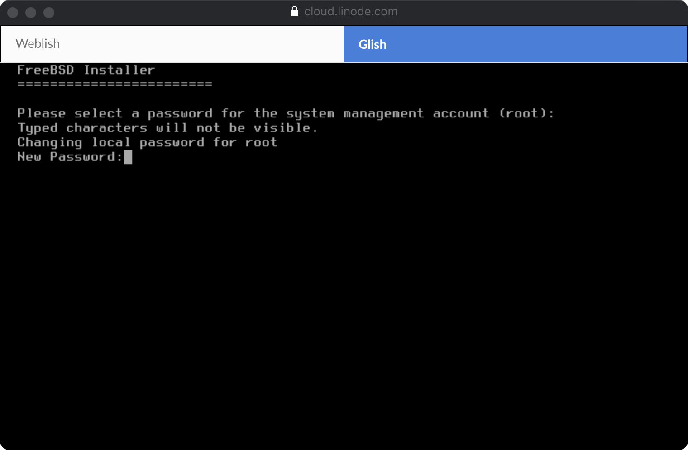Click the "Typed characters will not be visible" line
Screen dimensions: 688x450
[x=167, y=128]
